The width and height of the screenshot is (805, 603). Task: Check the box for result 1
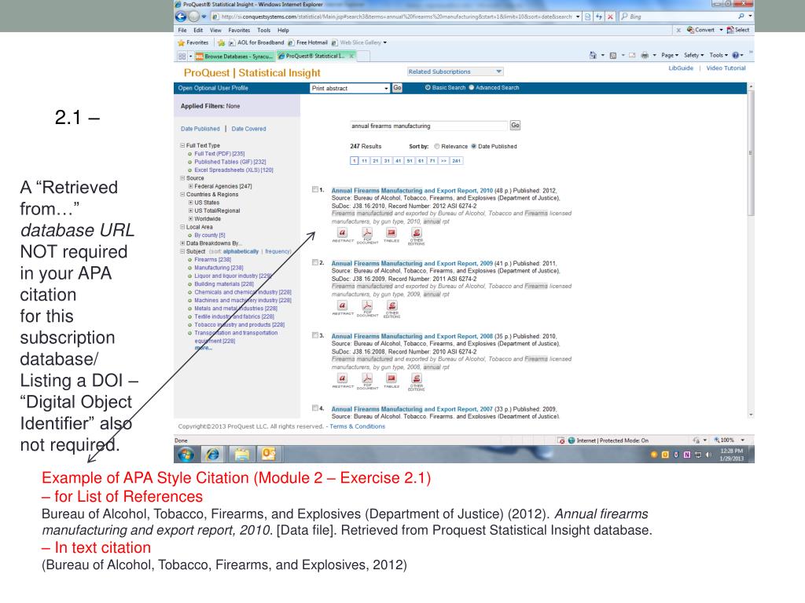click(x=314, y=190)
